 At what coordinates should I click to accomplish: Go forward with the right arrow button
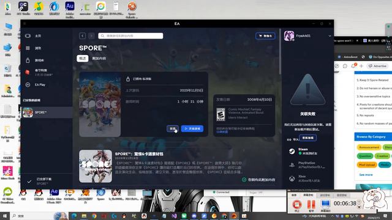tap(91, 36)
